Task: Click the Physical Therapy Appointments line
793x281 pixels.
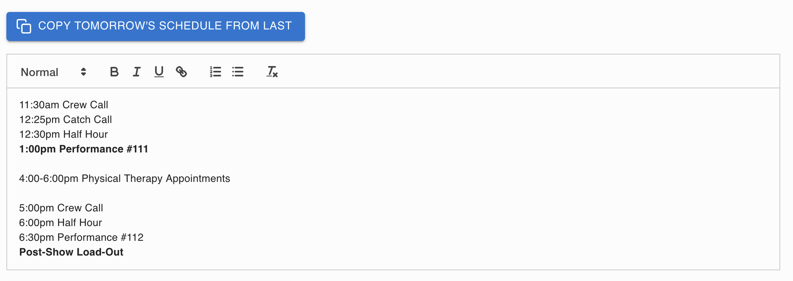Action: coord(124,178)
